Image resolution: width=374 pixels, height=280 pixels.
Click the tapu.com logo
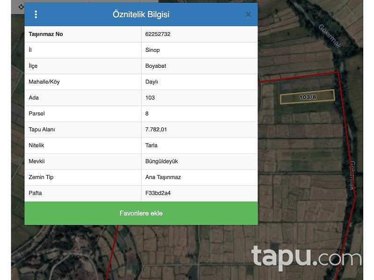pos(306,257)
